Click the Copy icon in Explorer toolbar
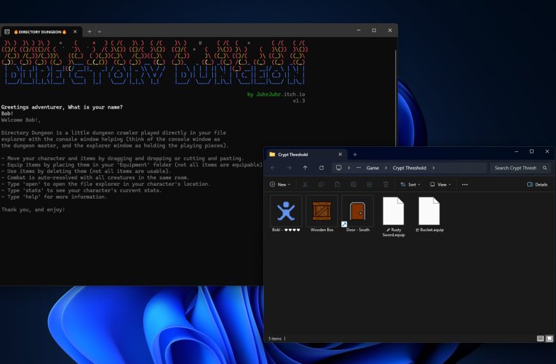The width and height of the screenshot is (556, 364). pos(321,185)
